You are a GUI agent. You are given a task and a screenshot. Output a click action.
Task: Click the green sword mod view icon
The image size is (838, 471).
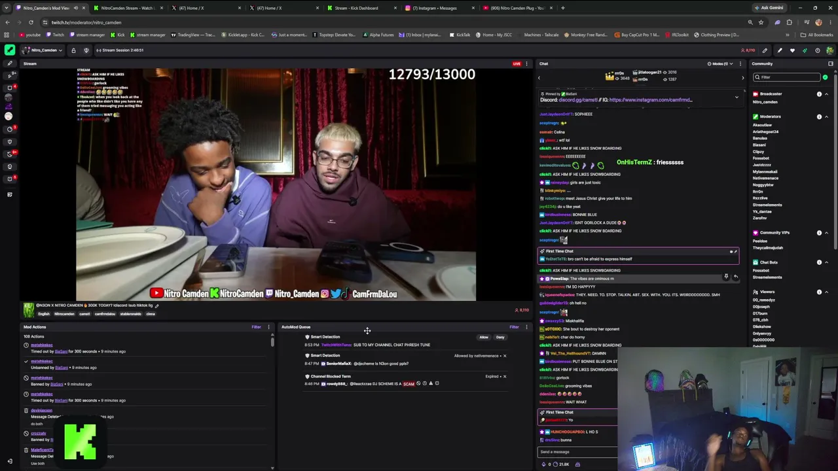[10, 50]
